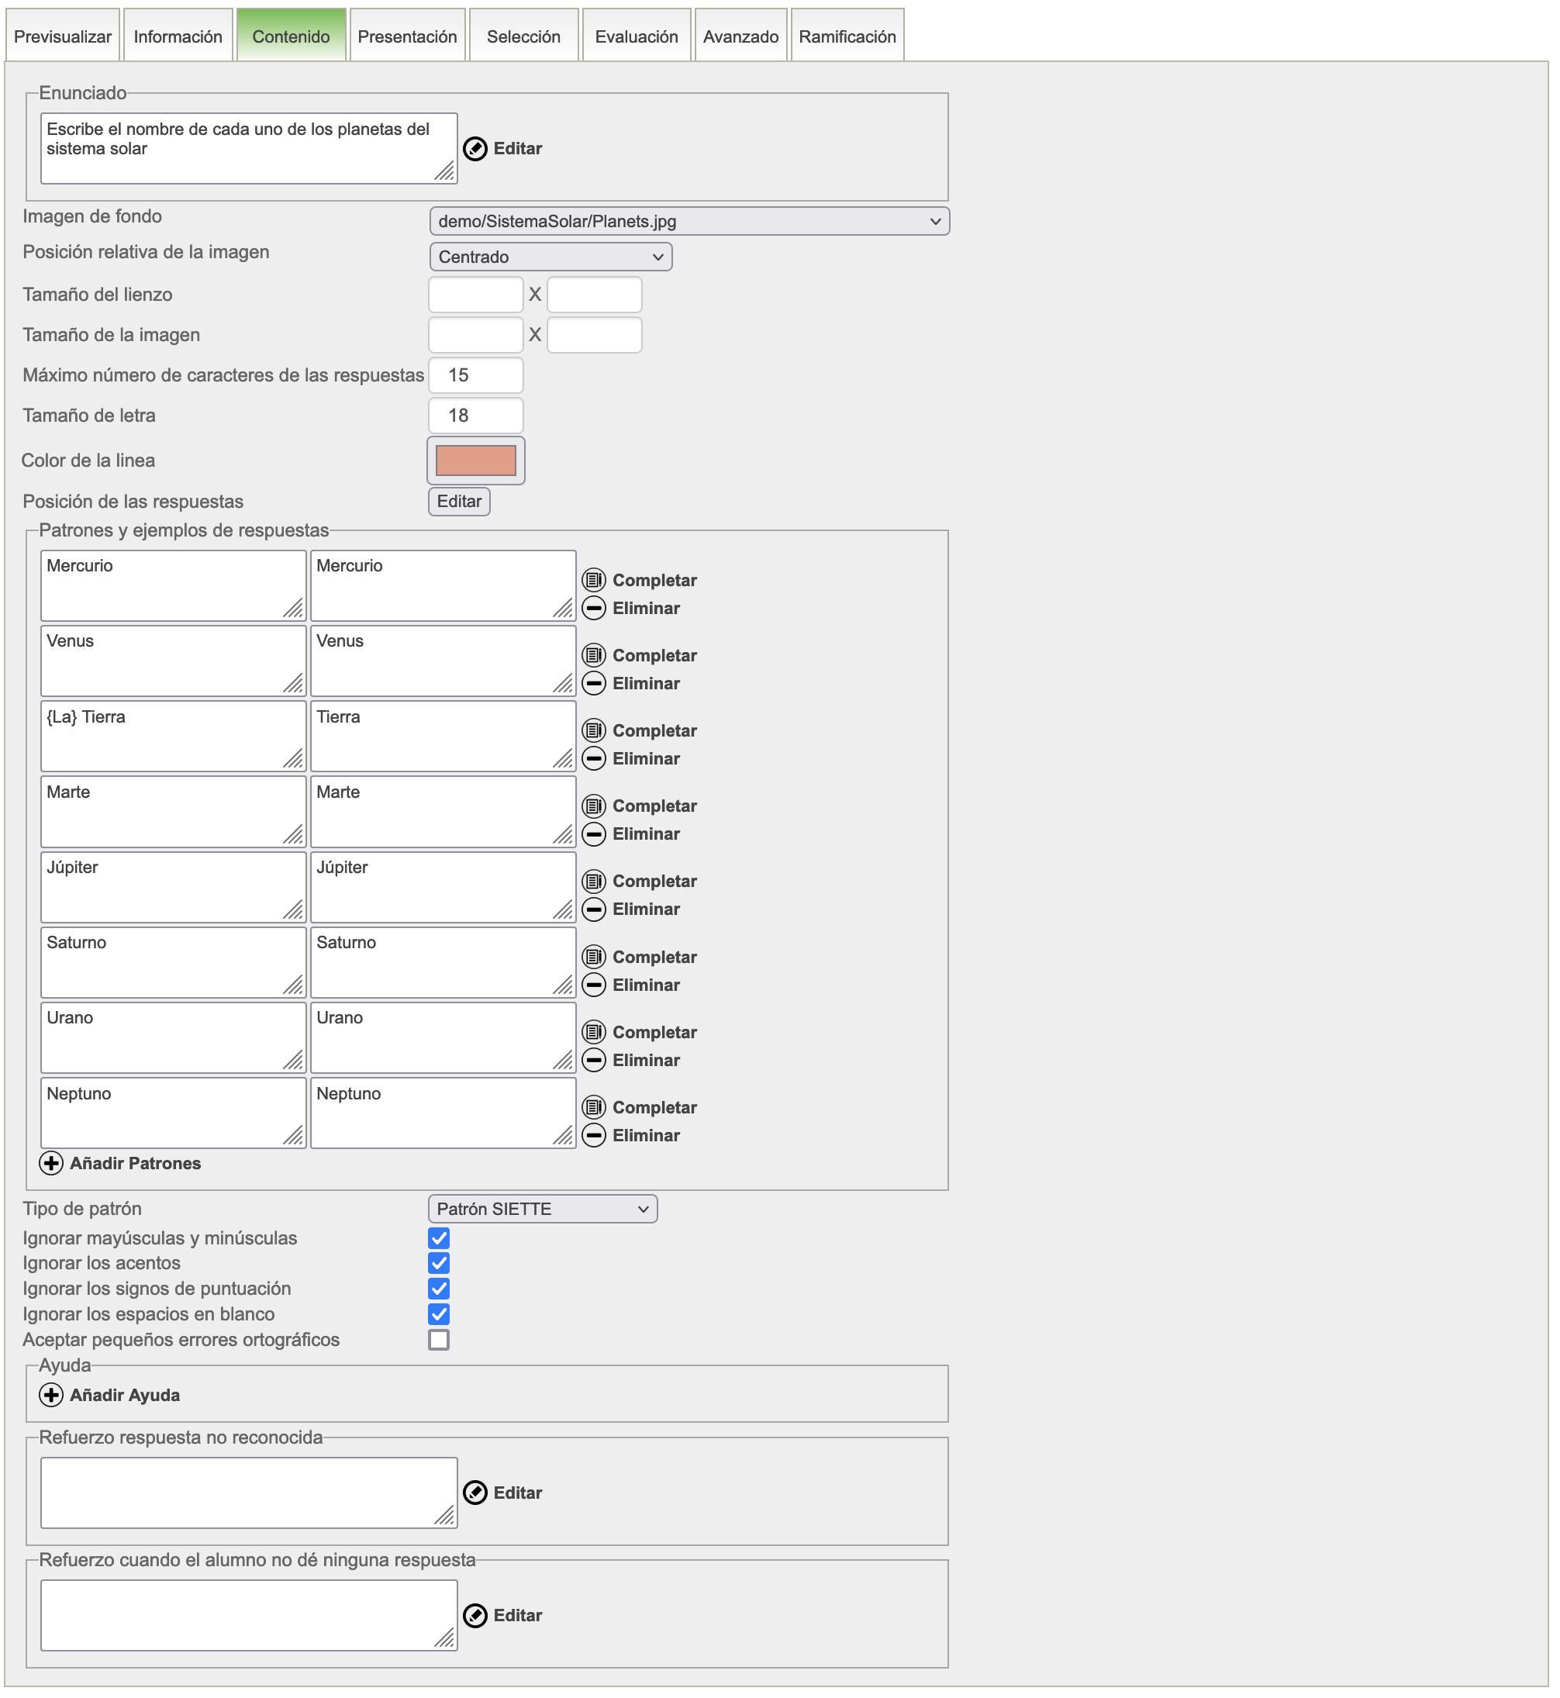Image resolution: width=1560 pixels, height=1698 pixels.
Task: Click the Tamaño de letra input field
Action: [x=475, y=416]
